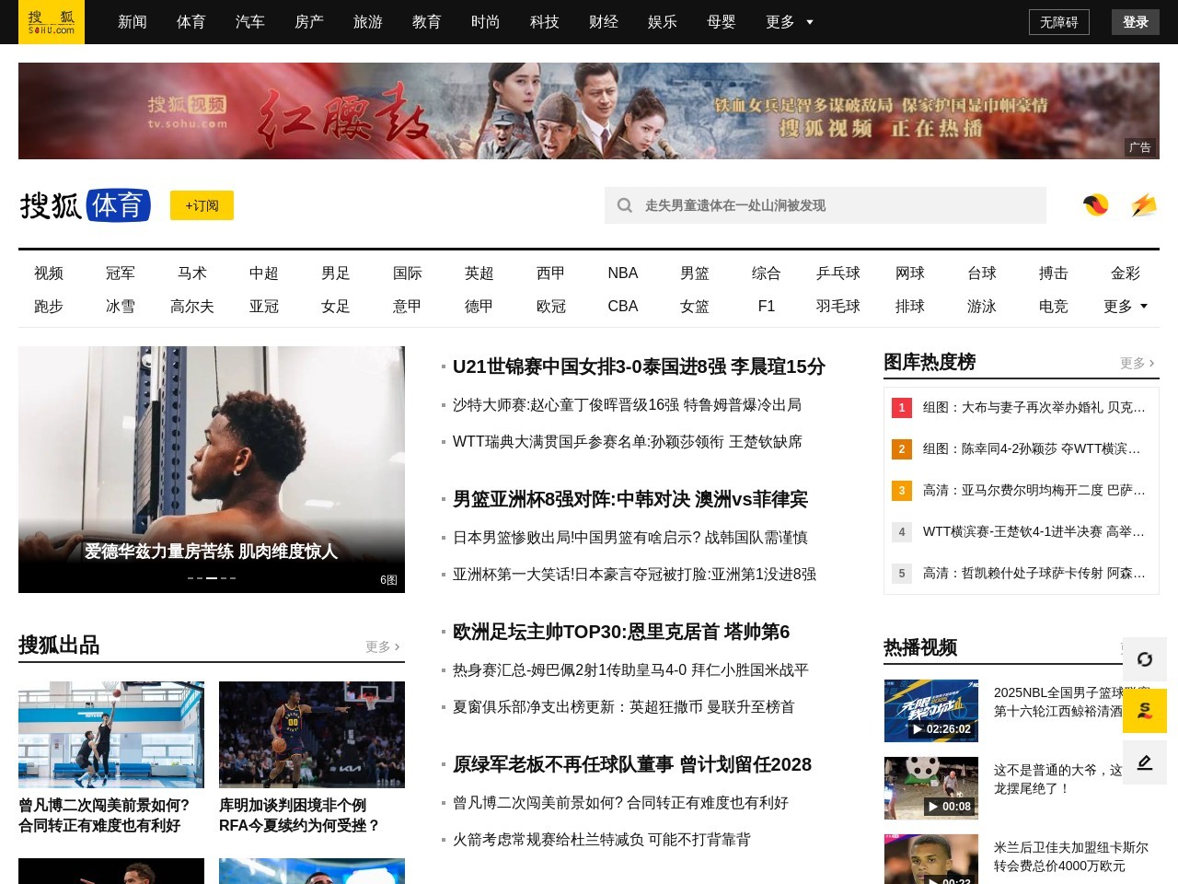This screenshot has height=884, width=1178.
Task: Expand the 更多 dropdown in top navigation
Action: click(790, 22)
